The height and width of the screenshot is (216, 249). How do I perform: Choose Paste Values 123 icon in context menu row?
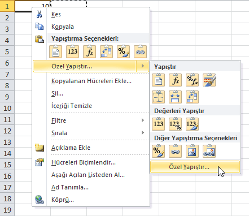[x=72, y=51]
